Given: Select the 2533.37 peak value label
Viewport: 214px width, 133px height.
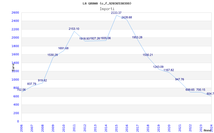Looking at the screenshot, I should pos(116,13).
